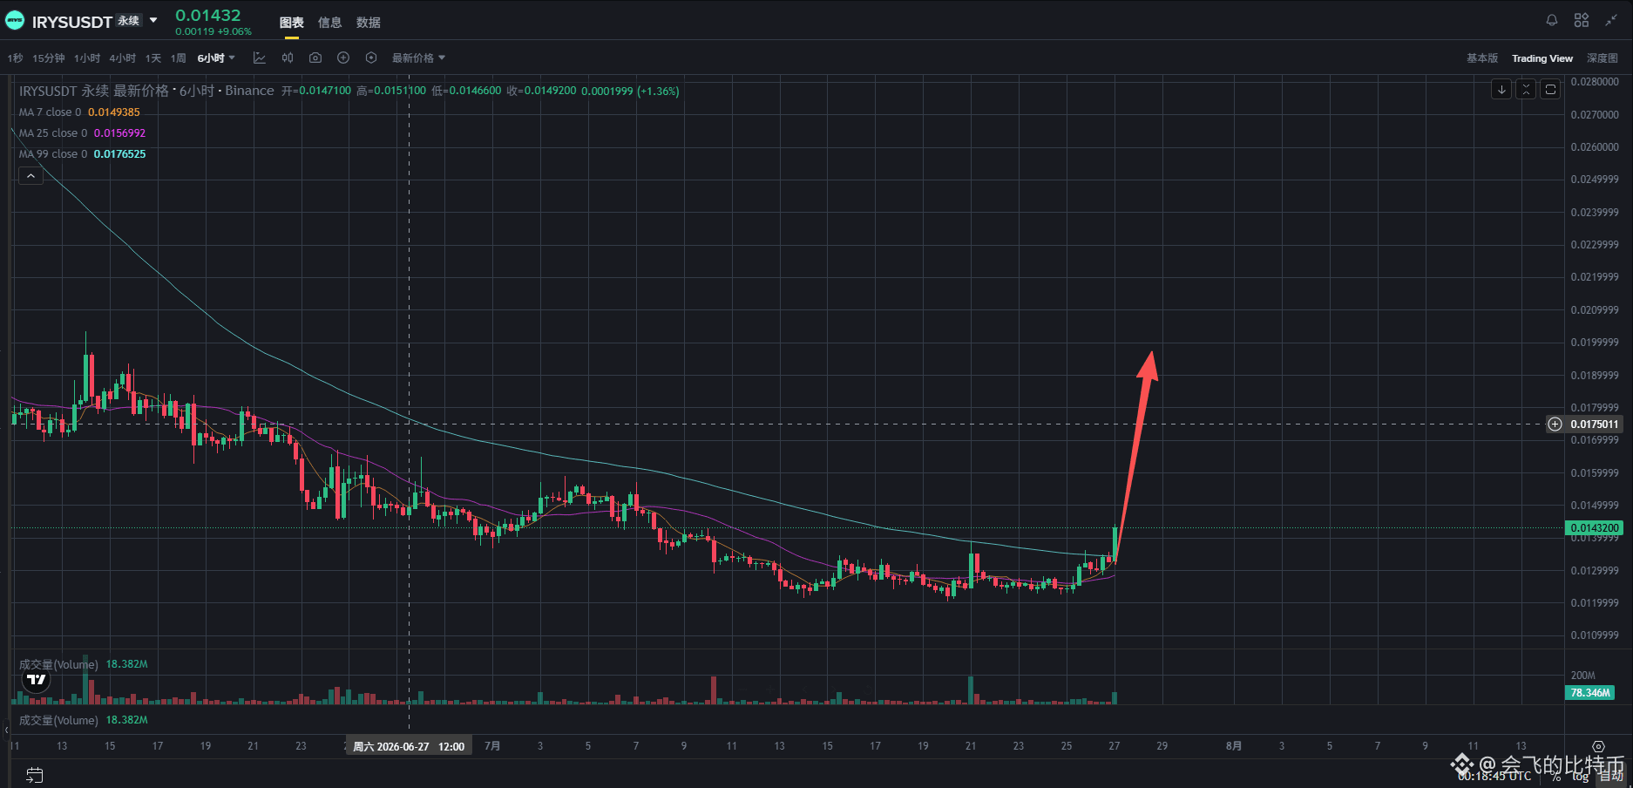Click the 永续 perpetual badge
The image size is (1633, 788).
tap(129, 21)
